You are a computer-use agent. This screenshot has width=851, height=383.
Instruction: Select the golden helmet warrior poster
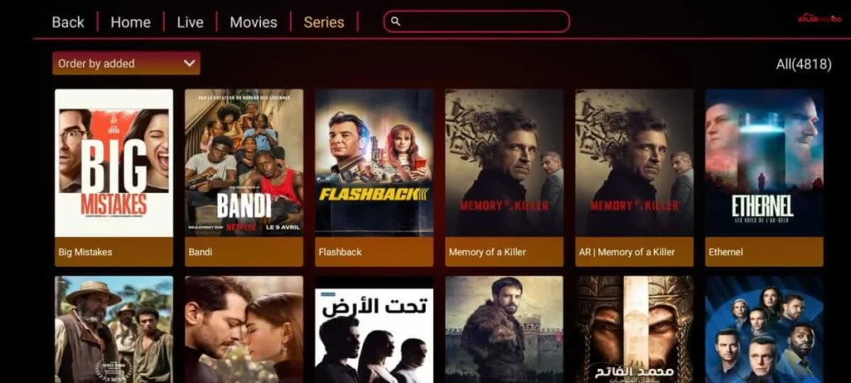coord(634,330)
